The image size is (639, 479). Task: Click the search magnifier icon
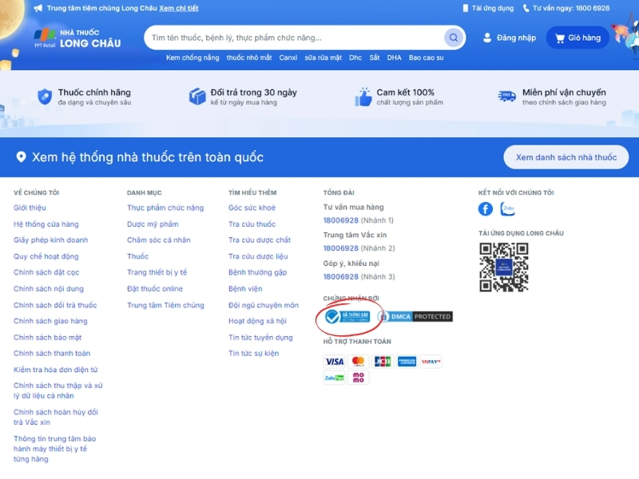(453, 38)
